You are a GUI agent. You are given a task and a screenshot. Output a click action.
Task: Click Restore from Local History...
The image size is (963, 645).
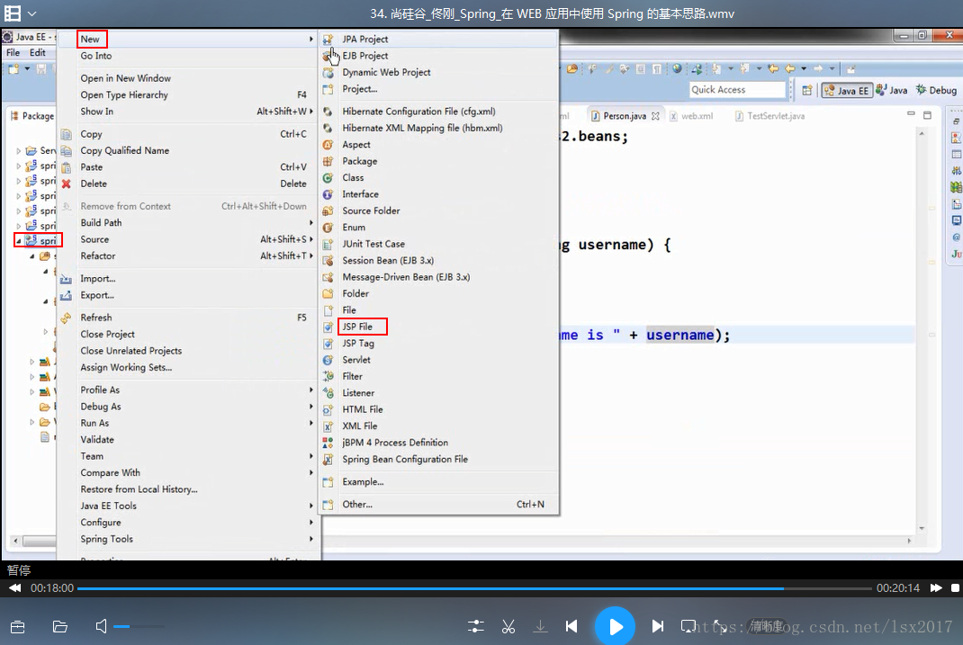click(x=139, y=489)
